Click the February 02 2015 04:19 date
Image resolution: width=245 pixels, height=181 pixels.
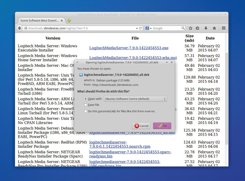pyautogui.click(x=209, y=121)
